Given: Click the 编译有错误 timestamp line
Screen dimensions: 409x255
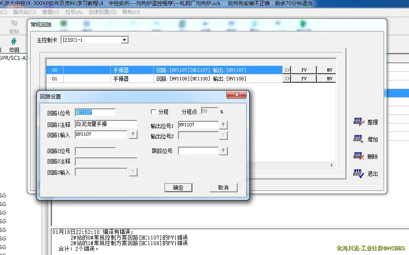Looking at the screenshot, I should pyautogui.click(x=93, y=232).
